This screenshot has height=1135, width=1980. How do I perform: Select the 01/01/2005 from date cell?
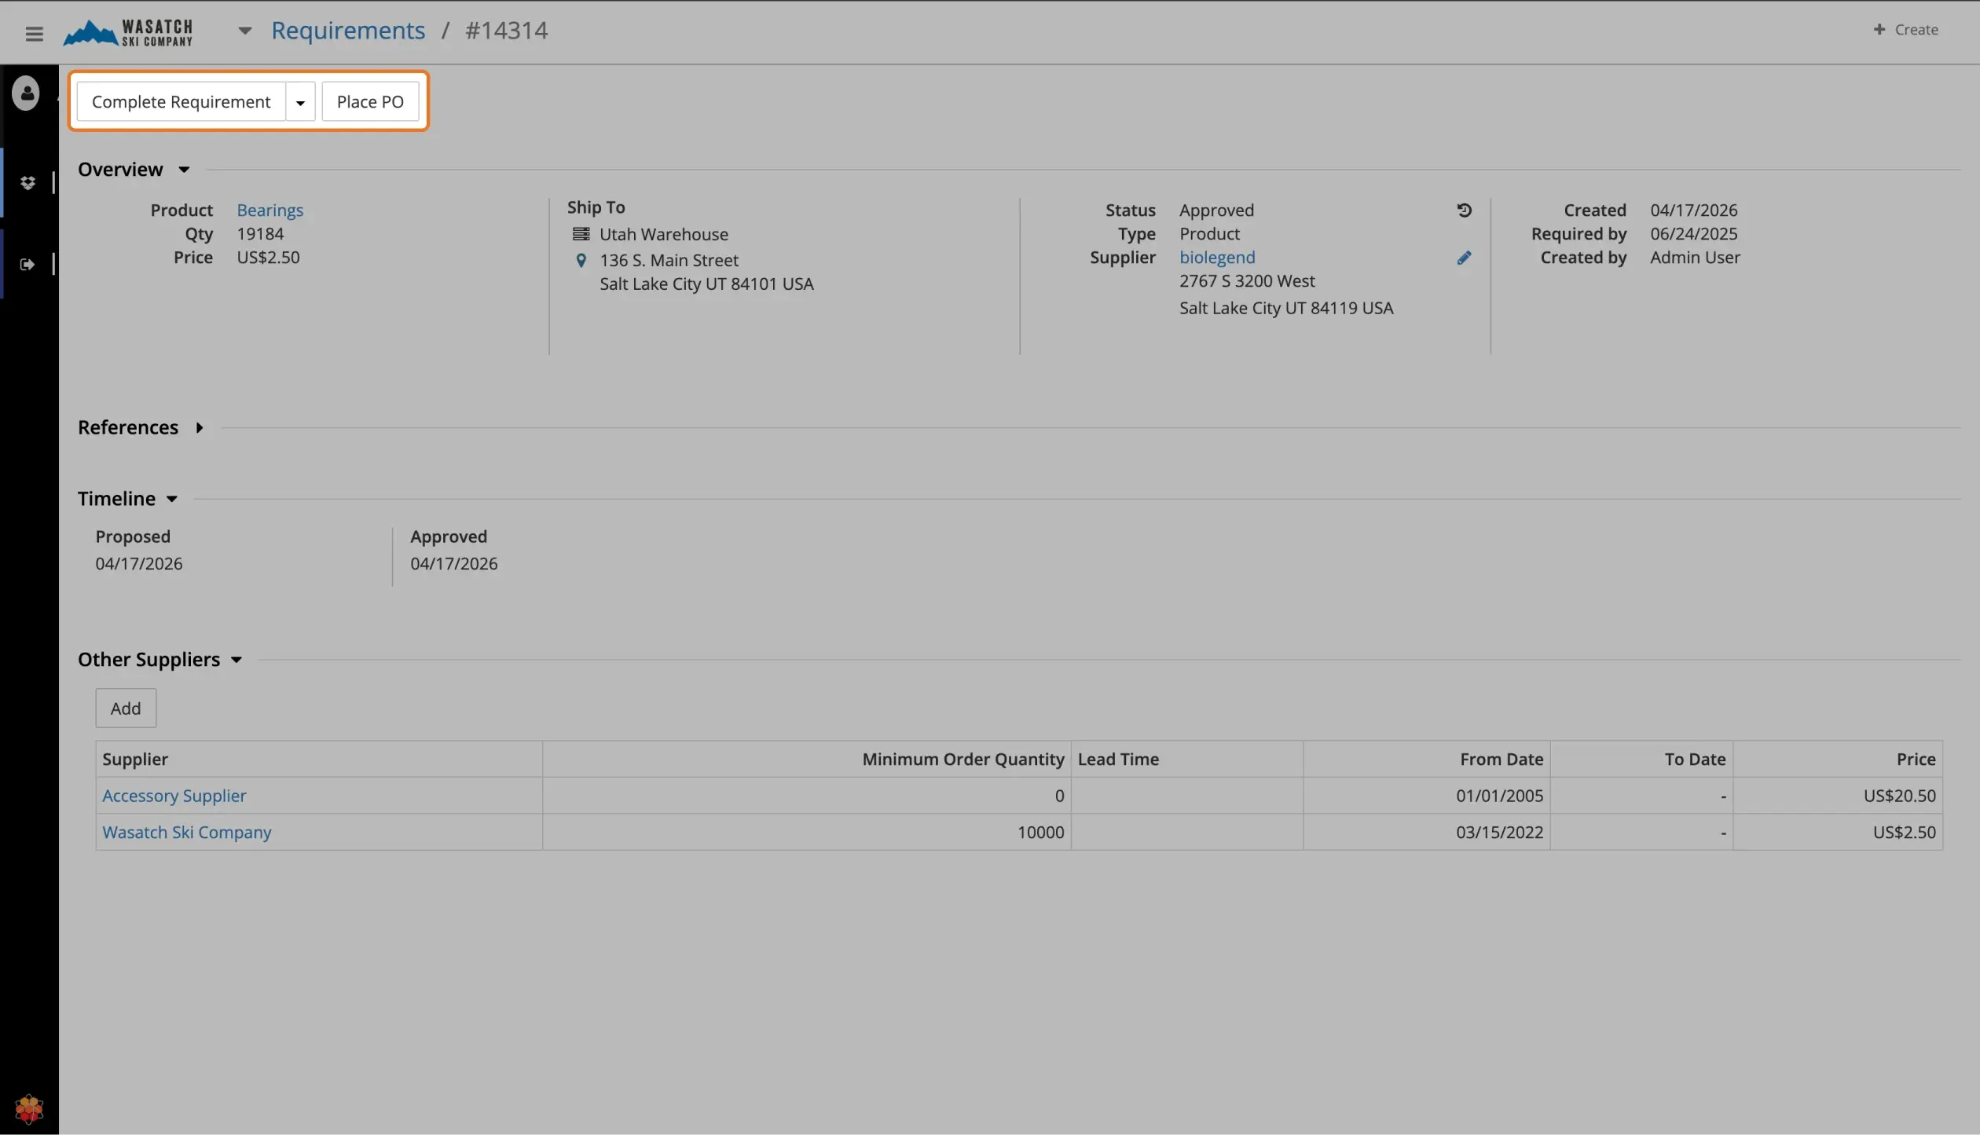click(x=1426, y=796)
